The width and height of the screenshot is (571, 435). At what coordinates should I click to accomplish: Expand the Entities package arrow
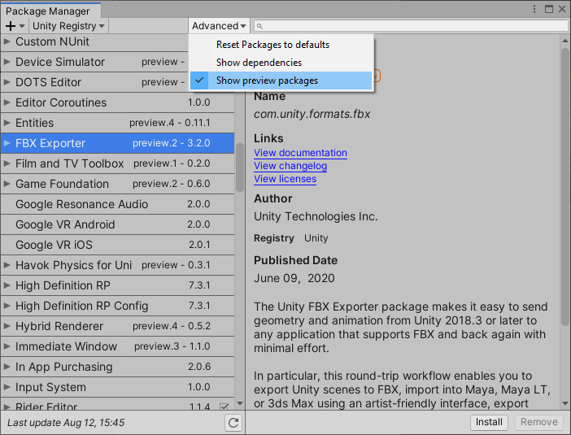point(7,123)
